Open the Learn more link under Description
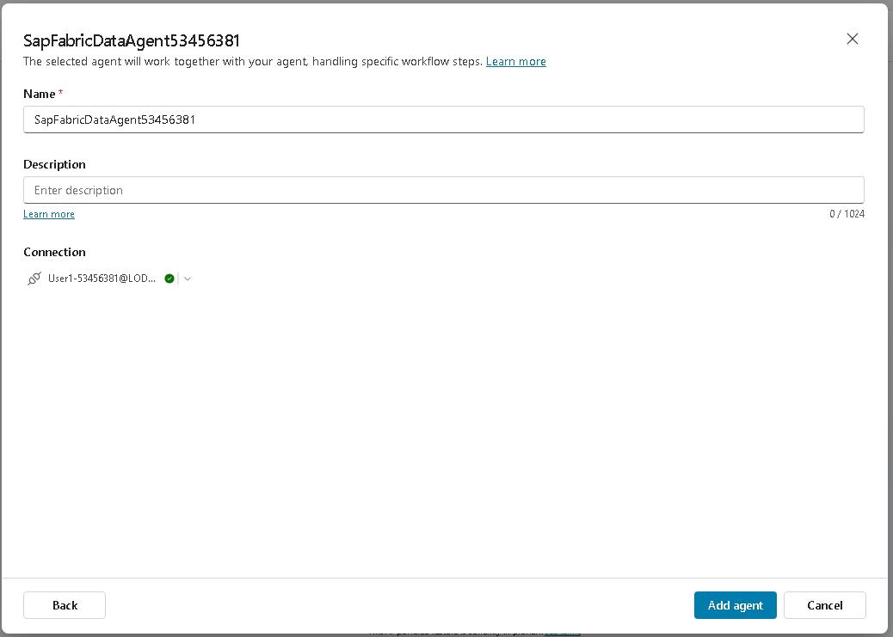The width and height of the screenshot is (893, 637). tap(49, 214)
